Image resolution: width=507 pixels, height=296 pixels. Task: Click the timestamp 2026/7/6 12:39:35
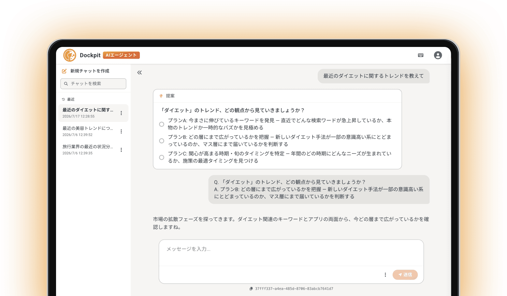pos(78,153)
